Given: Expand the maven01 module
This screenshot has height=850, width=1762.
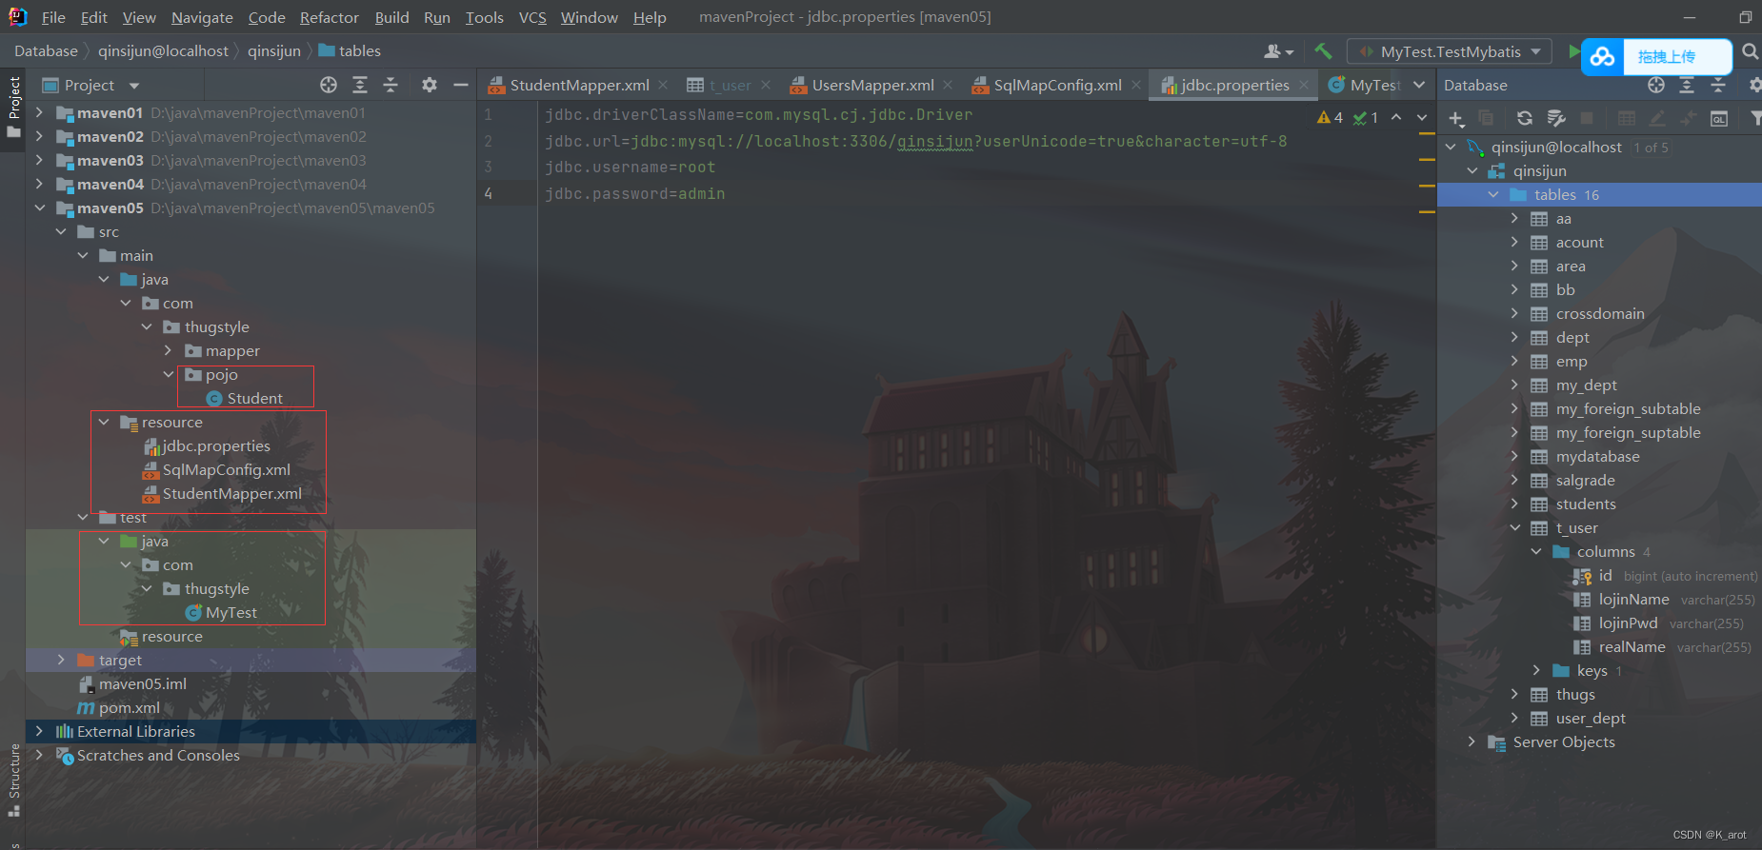Looking at the screenshot, I should (39, 112).
